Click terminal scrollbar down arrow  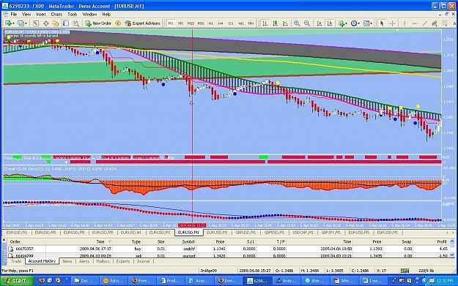(452, 255)
